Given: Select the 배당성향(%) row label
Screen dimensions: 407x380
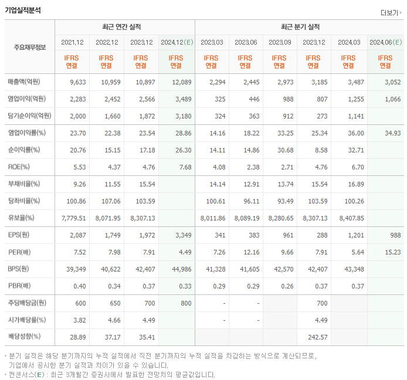Looking at the screenshot, I should point(24,337).
